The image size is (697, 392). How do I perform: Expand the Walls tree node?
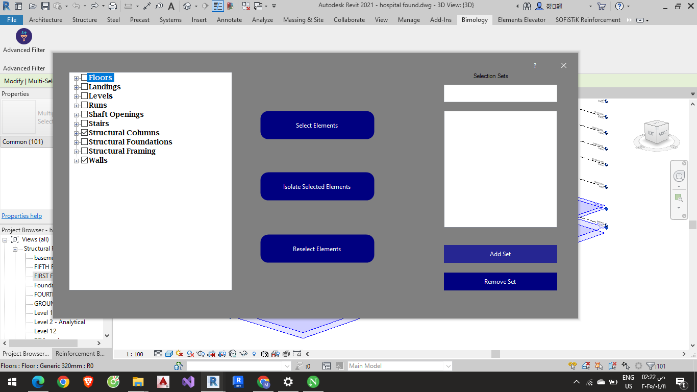77,161
